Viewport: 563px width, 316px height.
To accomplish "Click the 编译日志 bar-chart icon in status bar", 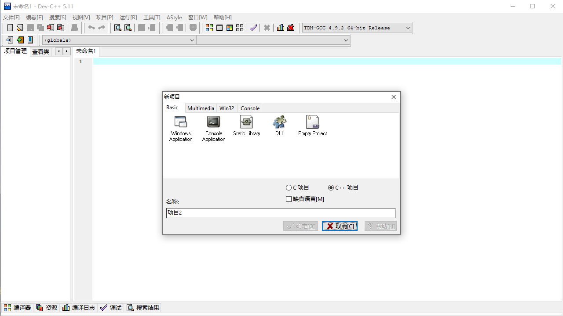I will click(66, 307).
